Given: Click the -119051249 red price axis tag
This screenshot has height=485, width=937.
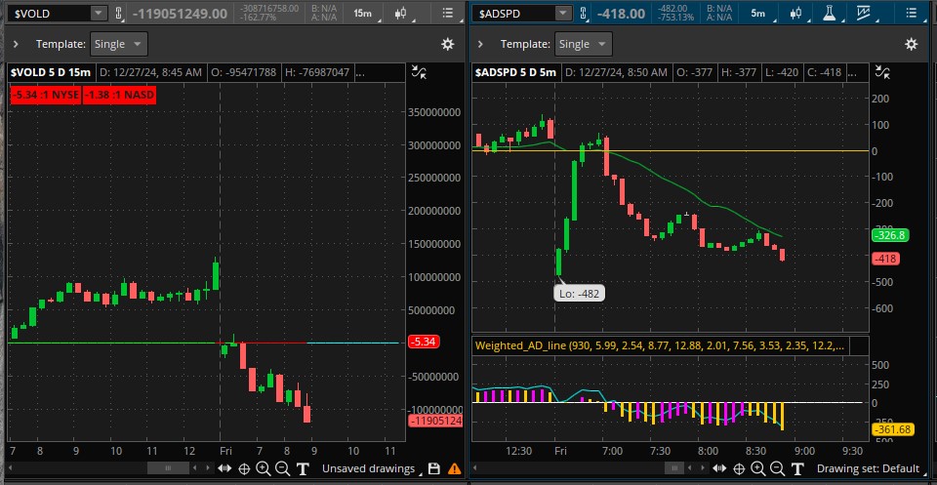Looking at the screenshot, I should pyautogui.click(x=435, y=421).
